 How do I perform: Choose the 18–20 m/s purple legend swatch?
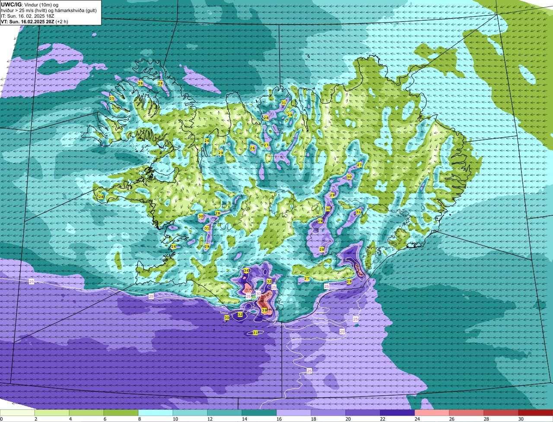328,413
